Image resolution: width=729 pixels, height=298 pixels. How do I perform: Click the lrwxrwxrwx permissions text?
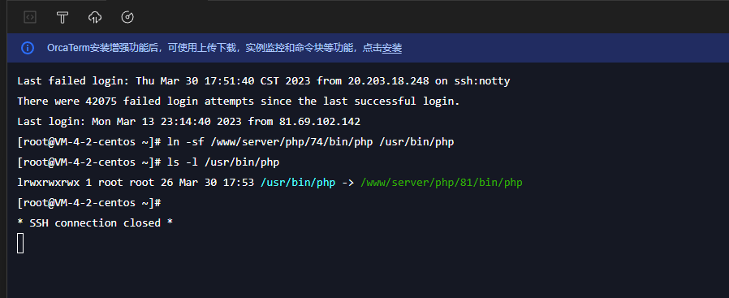[x=49, y=183]
